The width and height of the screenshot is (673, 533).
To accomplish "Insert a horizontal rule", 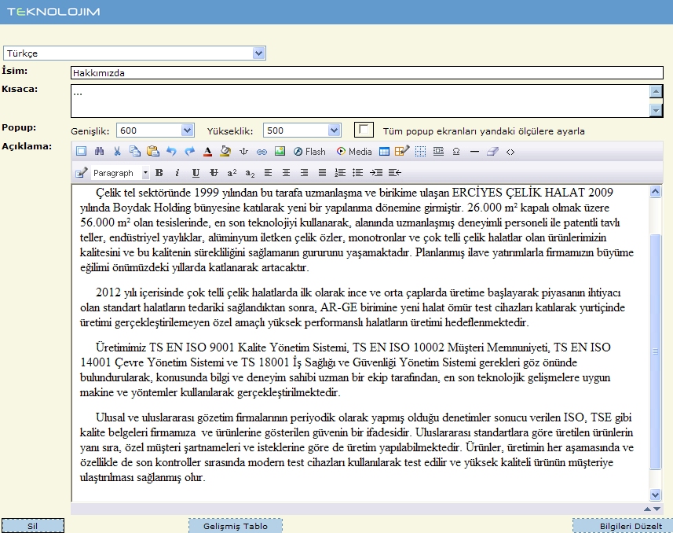I will [474, 151].
